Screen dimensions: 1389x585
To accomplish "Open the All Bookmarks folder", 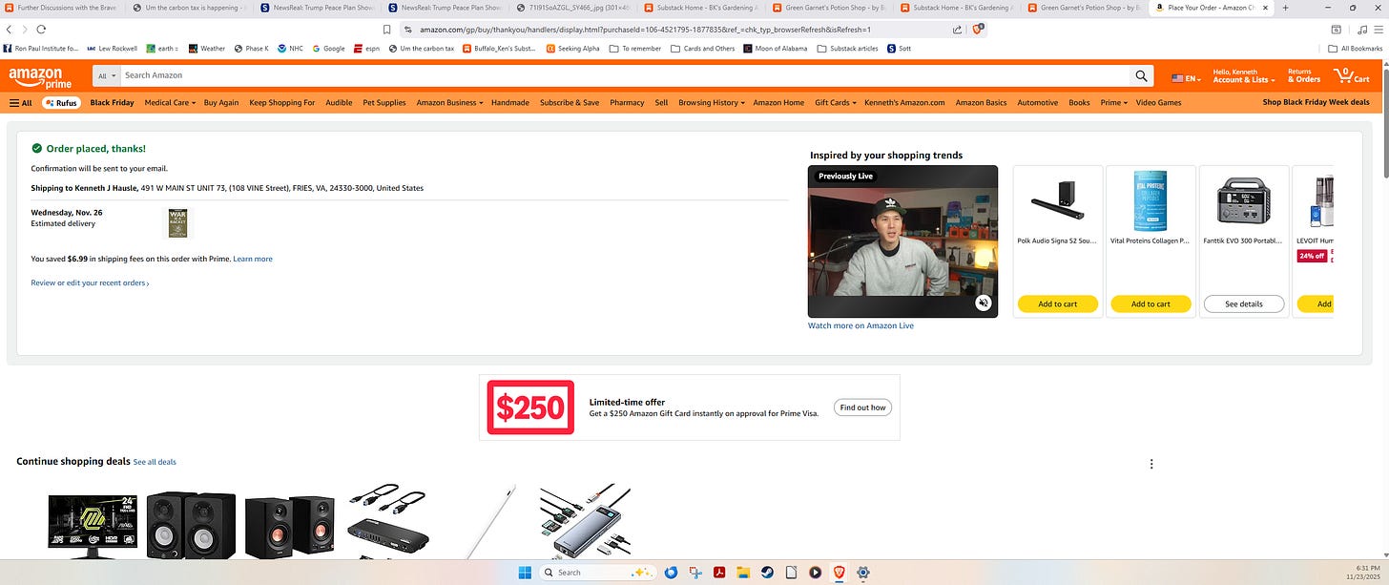I will point(1356,48).
